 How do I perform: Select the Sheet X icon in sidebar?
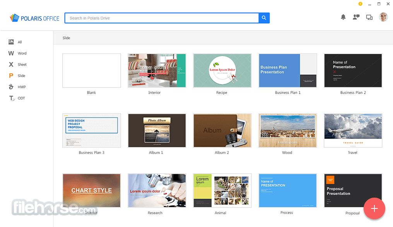tap(11, 65)
